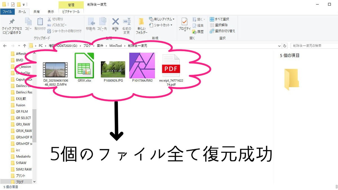This screenshot has width=338, height=190.
Task: Go up one folder level arrow
Action: 25,46
